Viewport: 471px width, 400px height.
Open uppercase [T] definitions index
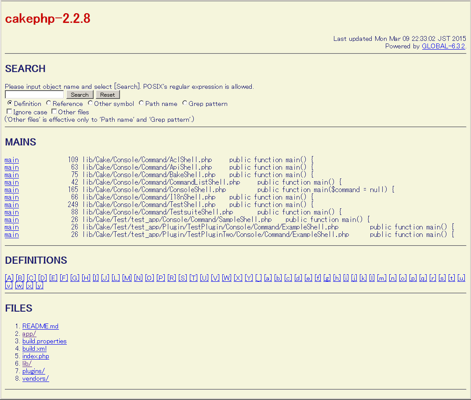click(193, 278)
